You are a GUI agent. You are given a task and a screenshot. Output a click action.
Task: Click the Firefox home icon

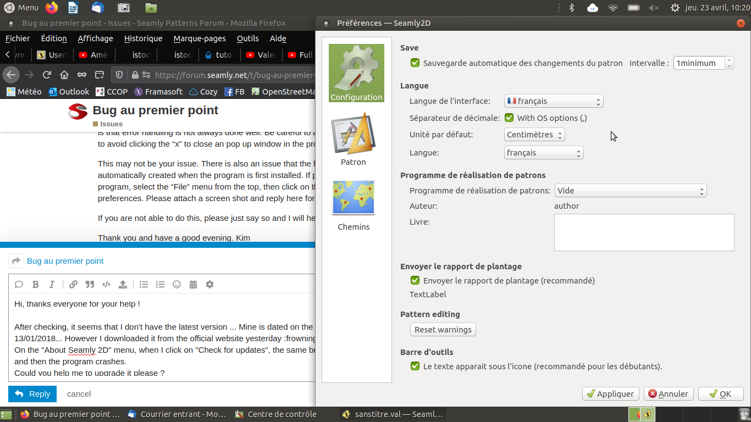click(64, 75)
